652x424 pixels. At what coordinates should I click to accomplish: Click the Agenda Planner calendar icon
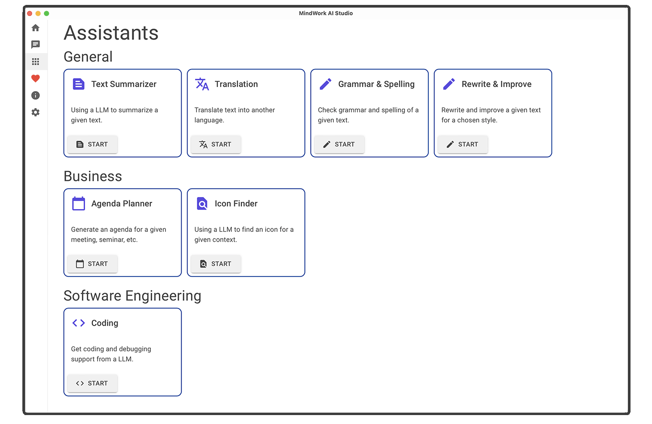click(78, 203)
